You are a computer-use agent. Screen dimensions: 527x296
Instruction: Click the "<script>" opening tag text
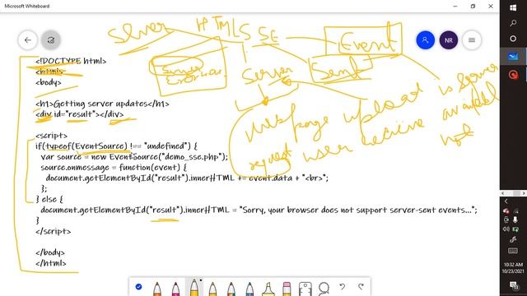tap(51, 136)
